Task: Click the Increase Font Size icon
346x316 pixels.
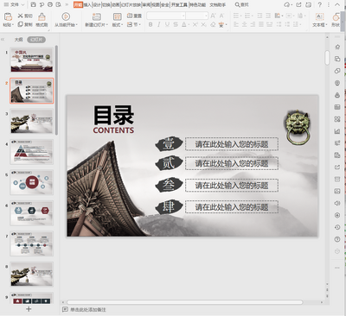Action: coord(213,16)
